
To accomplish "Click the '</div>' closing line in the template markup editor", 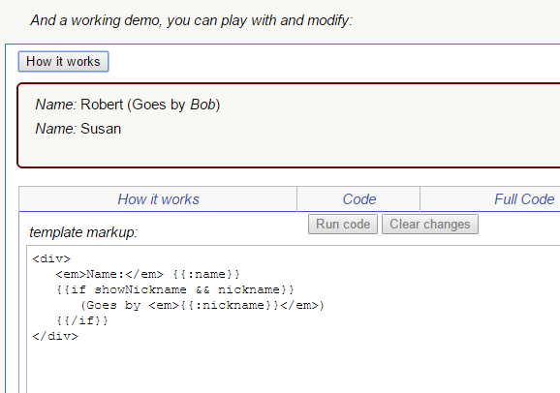I will [55, 336].
